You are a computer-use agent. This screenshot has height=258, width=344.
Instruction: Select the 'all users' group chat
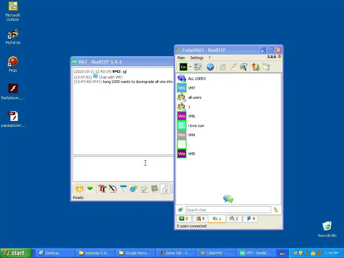point(228,97)
